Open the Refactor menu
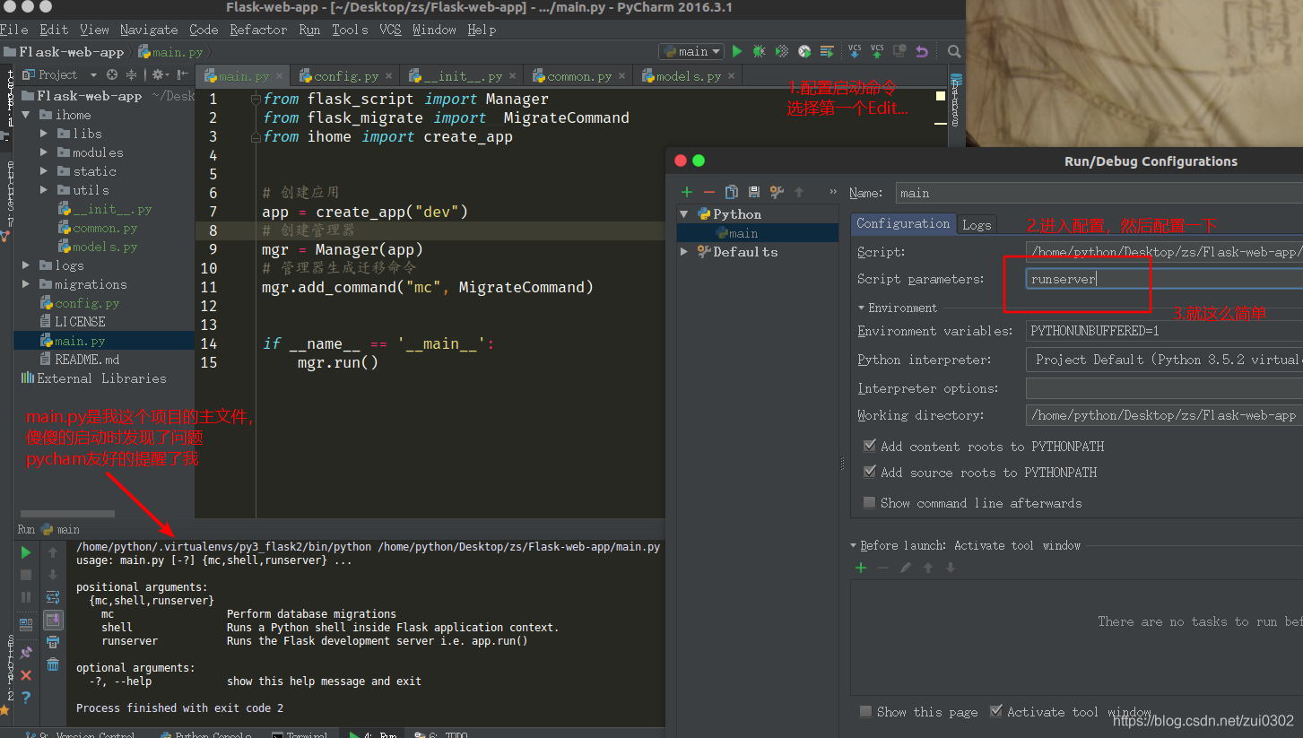 [258, 30]
